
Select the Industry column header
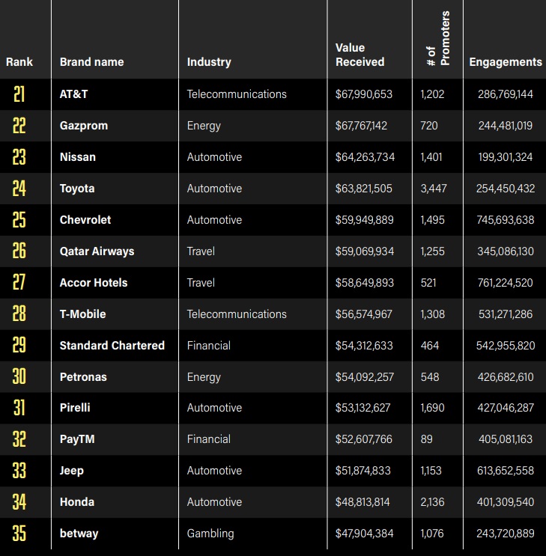[209, 62]
